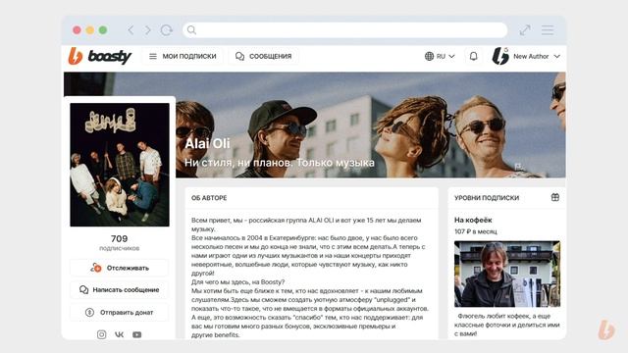Click the globe language icon
The height and width of the screenshot is (353, 628).
(x=429, y=57)
